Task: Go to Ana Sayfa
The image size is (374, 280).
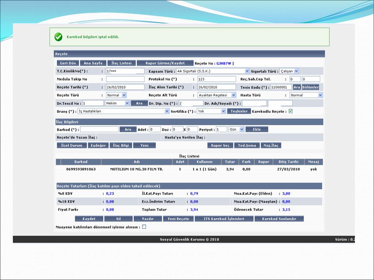Action: pyautogui.click(x=93, y=63)
